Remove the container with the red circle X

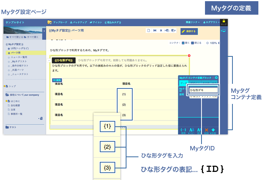click(189, 56)
